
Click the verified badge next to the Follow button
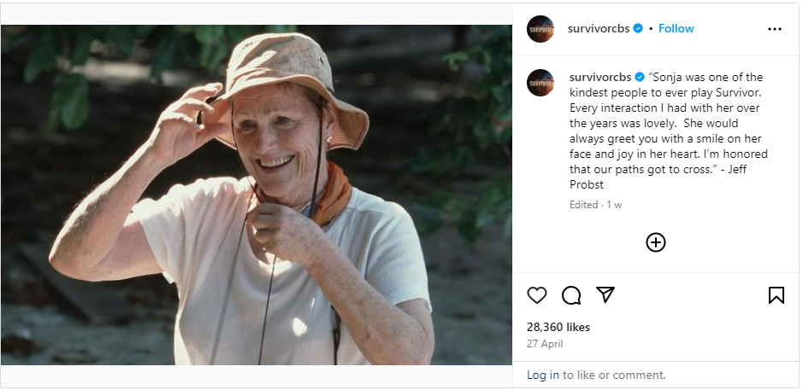[638, 29]
